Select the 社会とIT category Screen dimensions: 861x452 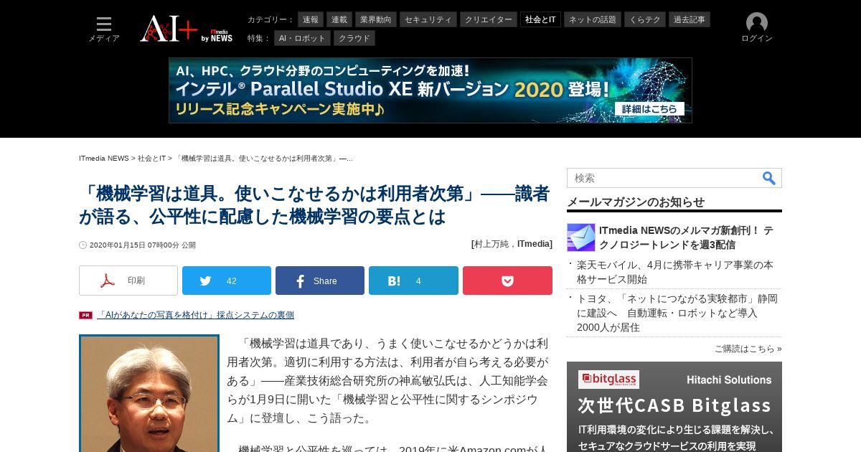pyautogui.click(x=540, y=19)
